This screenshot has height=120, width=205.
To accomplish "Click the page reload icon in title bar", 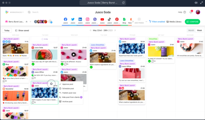I will coord(123,3).
